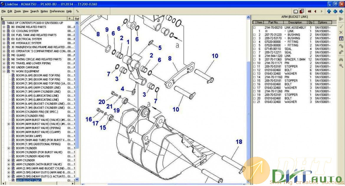The height and width of the screenshot is (186, 345).
Task: Click the magnifier tool icon below binoculars
Action: 341,66
